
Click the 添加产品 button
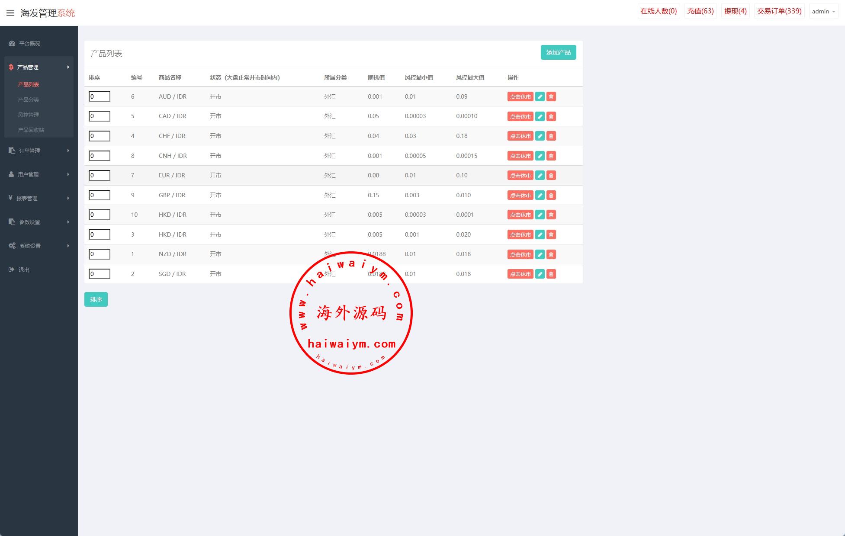[x=558, y=52]
